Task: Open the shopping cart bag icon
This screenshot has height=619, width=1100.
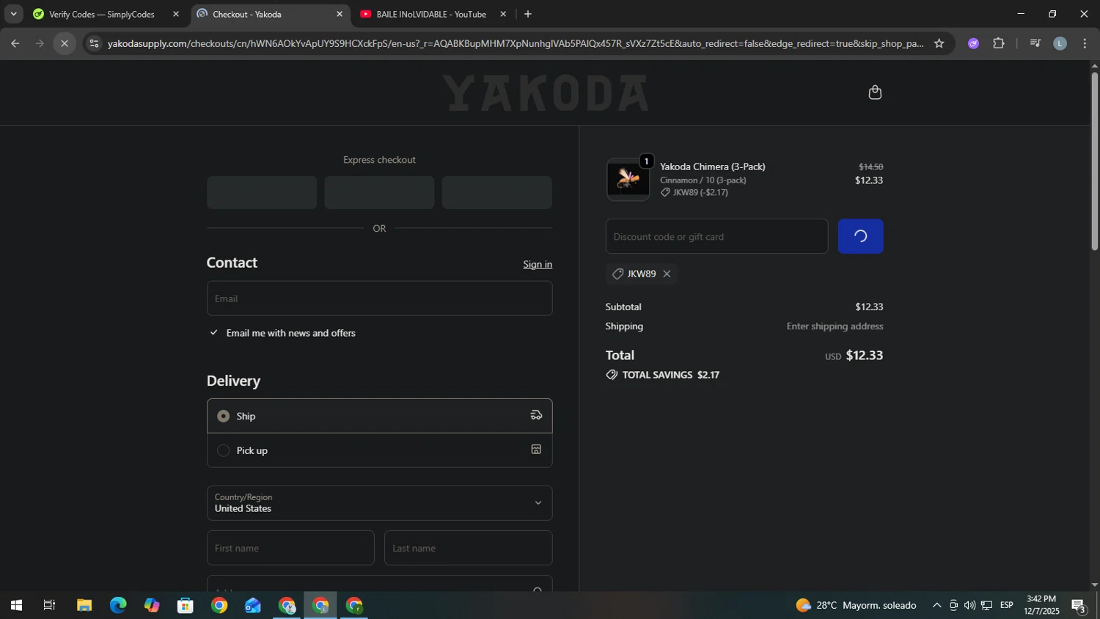Action: click(874, 92)
